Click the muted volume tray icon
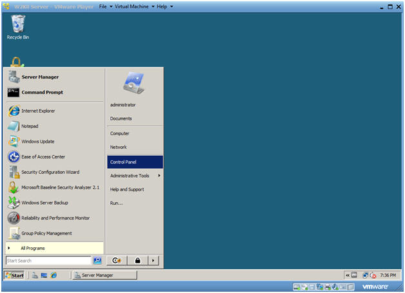405x293 pixels. point(373,275)
